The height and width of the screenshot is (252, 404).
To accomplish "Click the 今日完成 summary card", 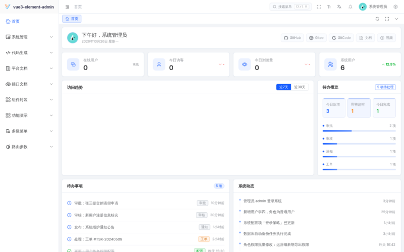I will pyautogui.click(x=384, y=108).
